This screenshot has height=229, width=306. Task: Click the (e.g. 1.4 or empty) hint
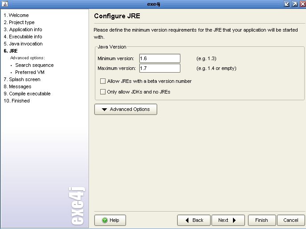click(x=216, y=68)
